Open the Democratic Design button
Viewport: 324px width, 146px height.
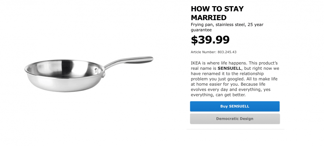(x=235, y=119)
